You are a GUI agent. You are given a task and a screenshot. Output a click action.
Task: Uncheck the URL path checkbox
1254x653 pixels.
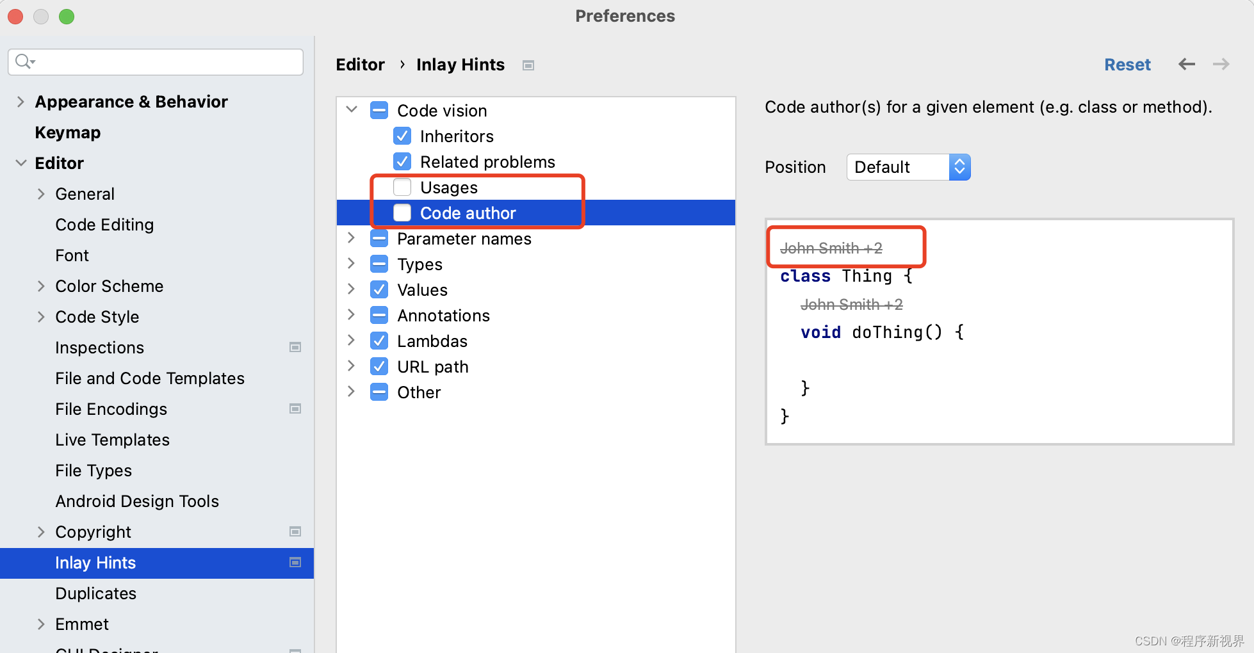click(379, 366)
